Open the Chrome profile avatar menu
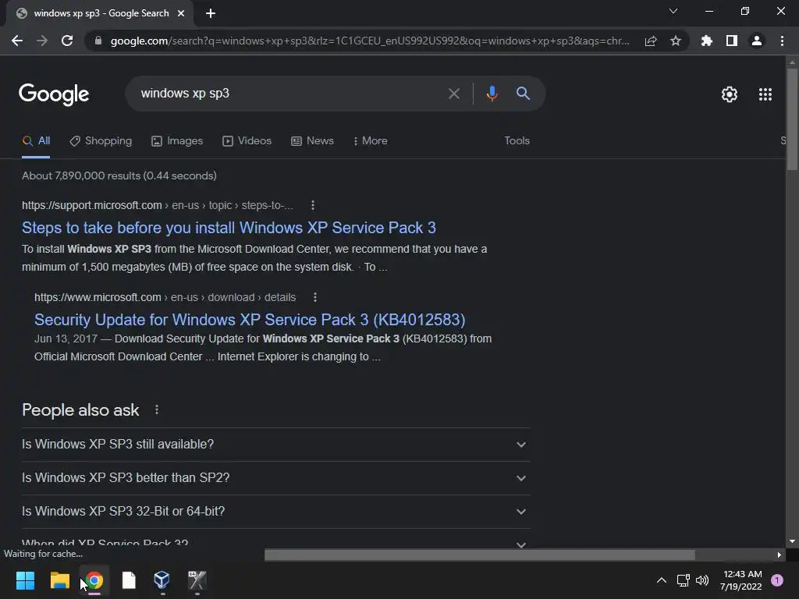This screenshot has width=799, height=599. click(x=757, y=41)
